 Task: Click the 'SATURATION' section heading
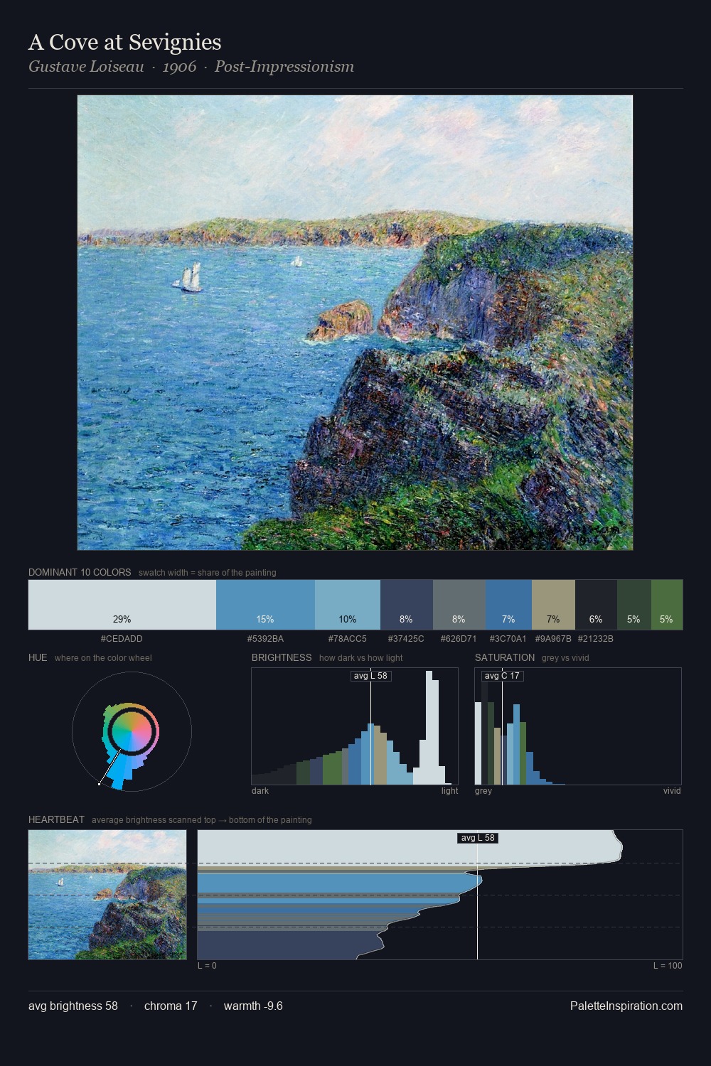505,657
